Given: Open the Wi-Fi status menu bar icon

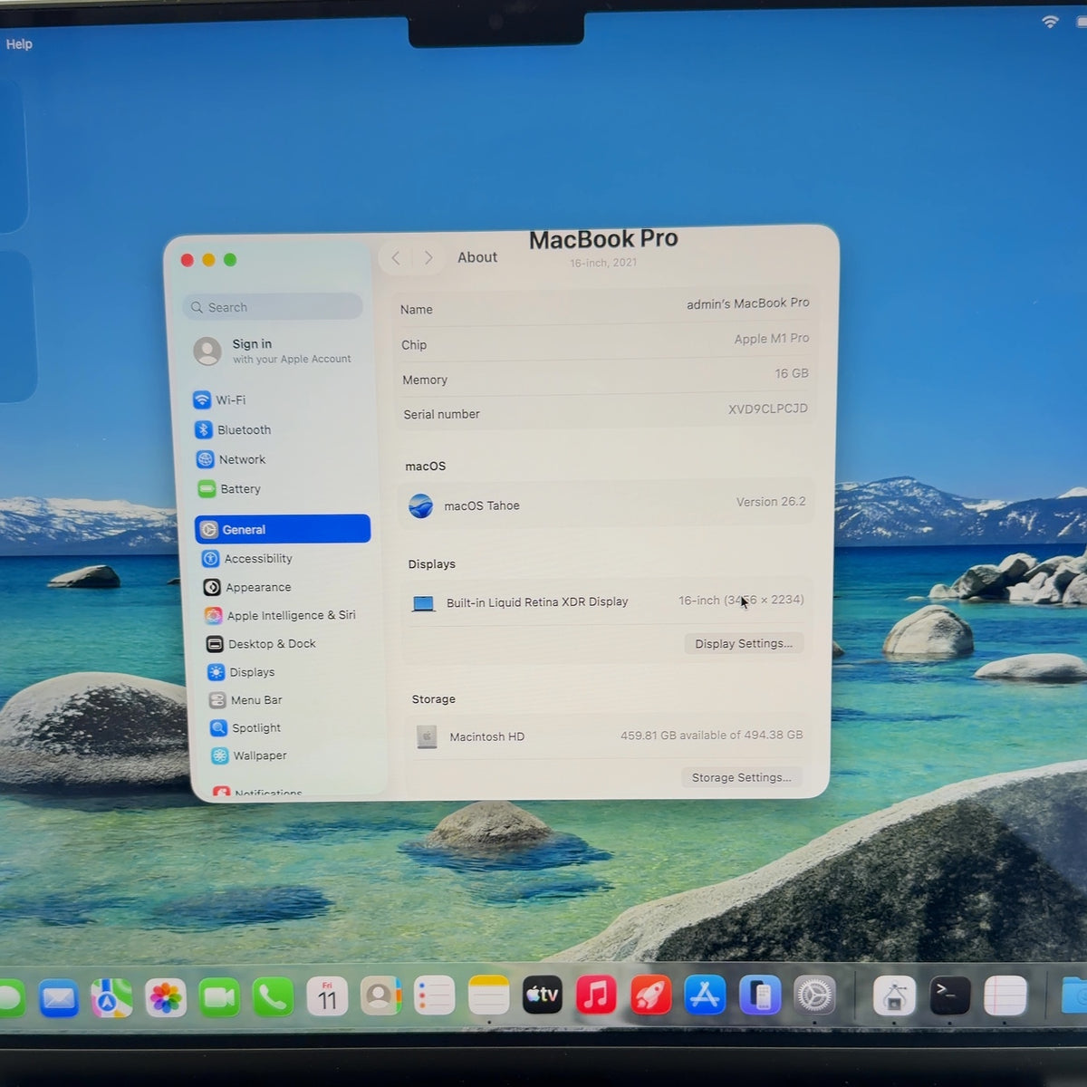Looking at the screenshot, I should (1050, 21).
